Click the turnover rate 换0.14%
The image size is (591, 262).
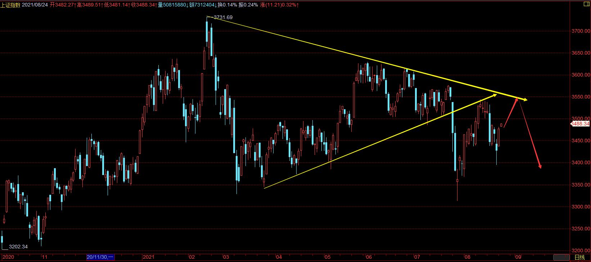[x=227, y=5]
